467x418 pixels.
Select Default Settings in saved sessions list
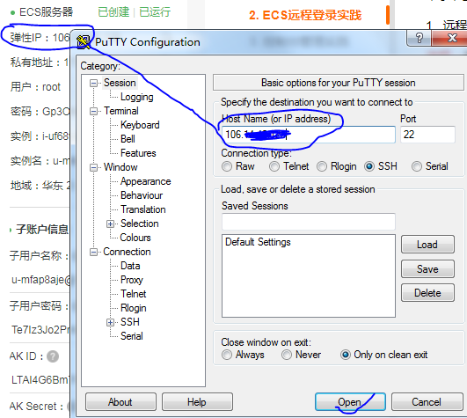tap(258, 242)
